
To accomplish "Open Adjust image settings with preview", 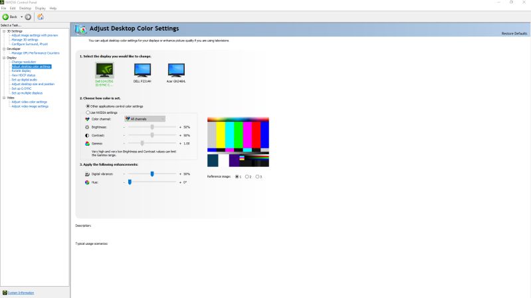I will point(35,35).
